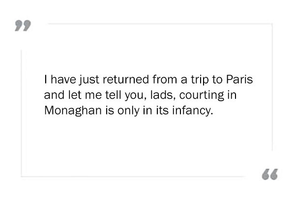The image size is (295, 197).
Task: Click the top border line of the frame
Action: [x=160, y=24]
